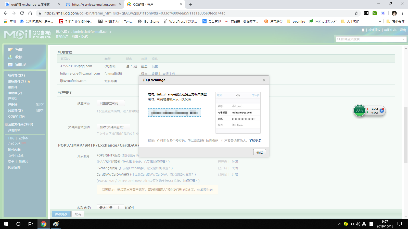Open the bookmarks overflow chevron
The image size is (408, 229).
380,21
